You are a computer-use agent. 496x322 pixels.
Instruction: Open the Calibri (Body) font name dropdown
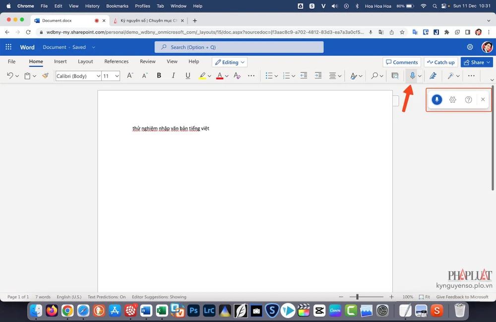[78, 76]
